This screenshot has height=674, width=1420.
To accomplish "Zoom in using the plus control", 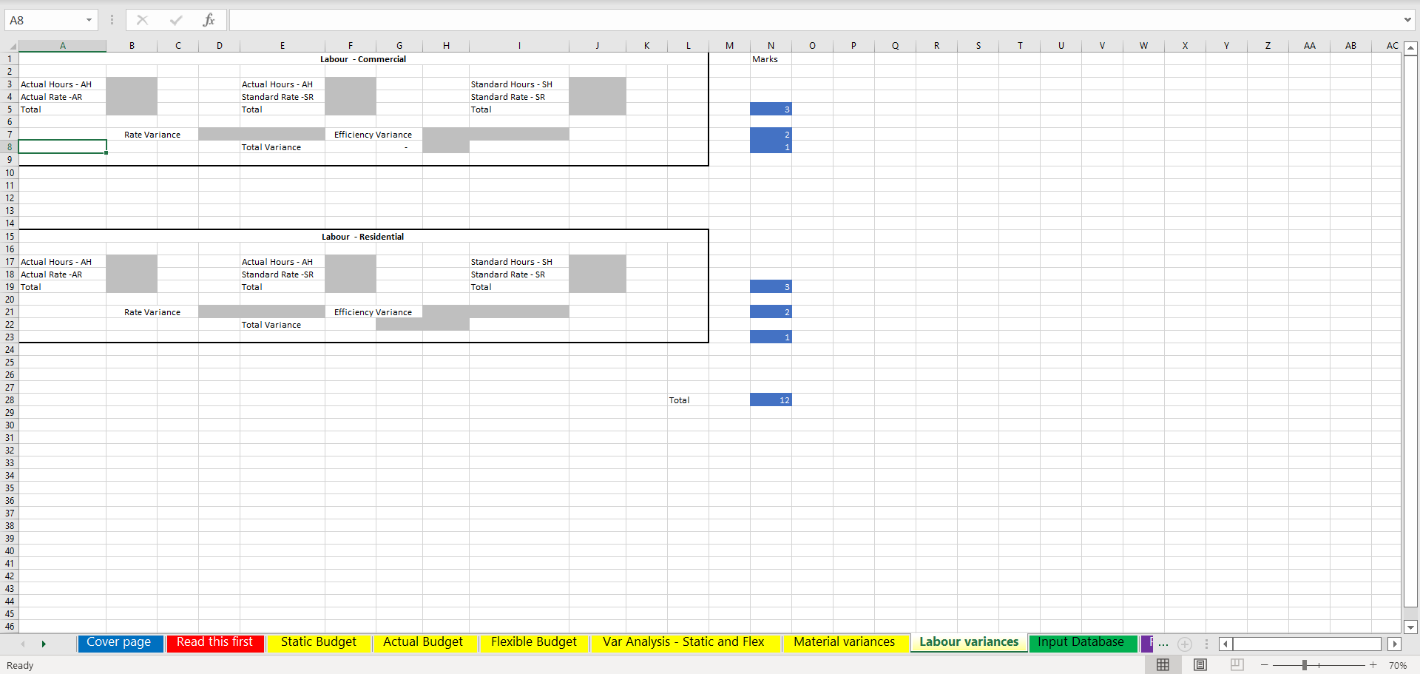I will pos(1373,664).
